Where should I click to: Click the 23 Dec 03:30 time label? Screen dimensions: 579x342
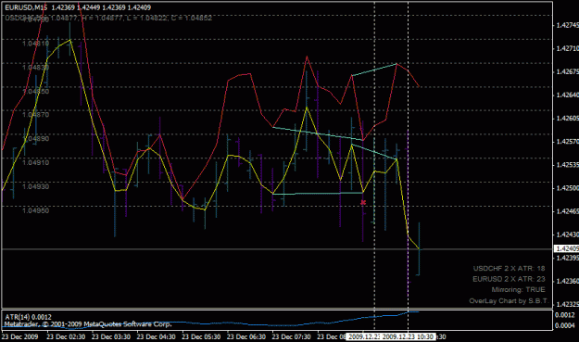pos(111,336)
